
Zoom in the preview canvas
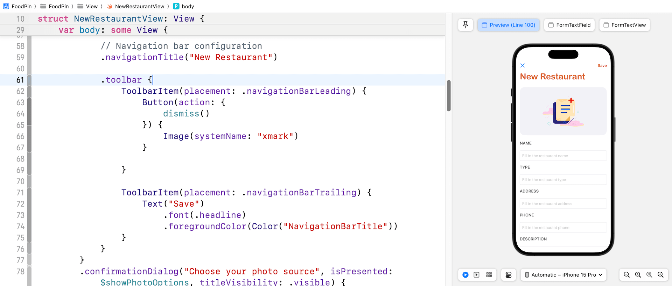(x=660, y=275)
